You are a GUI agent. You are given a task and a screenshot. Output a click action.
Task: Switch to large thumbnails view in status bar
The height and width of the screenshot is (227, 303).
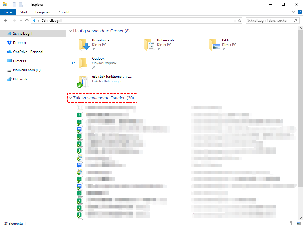click(x=299, y=224)
